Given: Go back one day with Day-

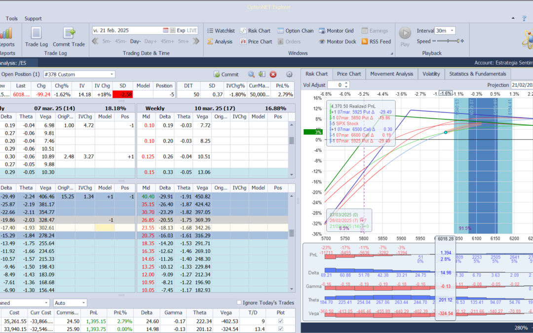Looking at the screenshot, I should [x=135, y=41].
